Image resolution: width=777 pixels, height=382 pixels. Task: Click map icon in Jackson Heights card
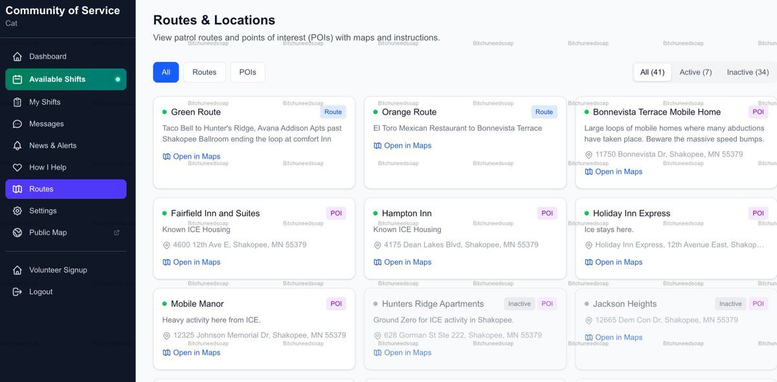click(x=589, y=337)
